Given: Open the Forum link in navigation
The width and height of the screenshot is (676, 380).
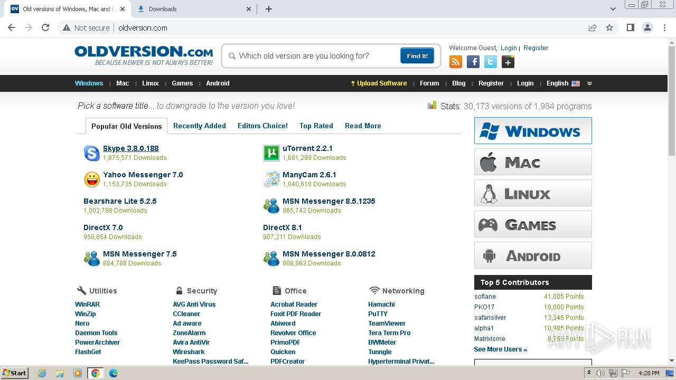Looking at the screenshot, I should (429, 83).
